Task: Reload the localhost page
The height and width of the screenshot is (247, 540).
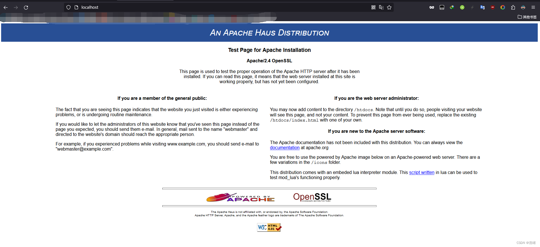Action: [26, 8]
